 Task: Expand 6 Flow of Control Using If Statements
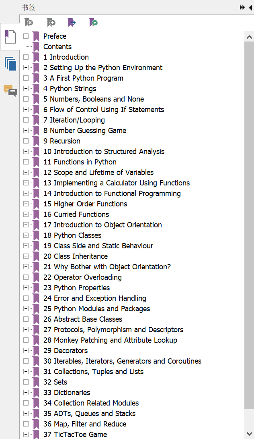tap(26, 110)
